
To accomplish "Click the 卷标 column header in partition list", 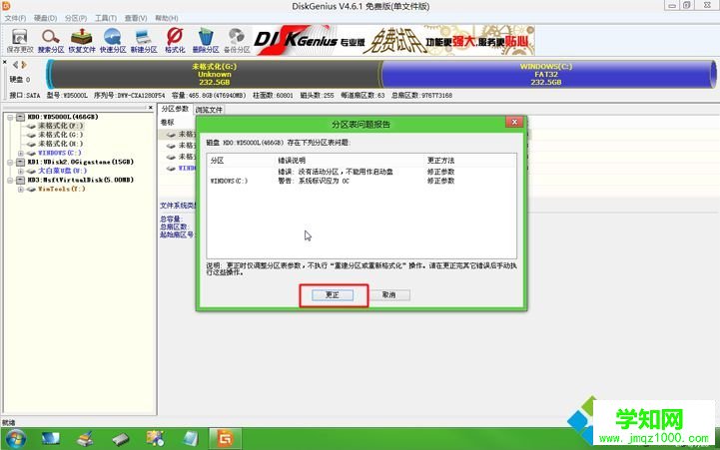I will (x=167, y=123).
